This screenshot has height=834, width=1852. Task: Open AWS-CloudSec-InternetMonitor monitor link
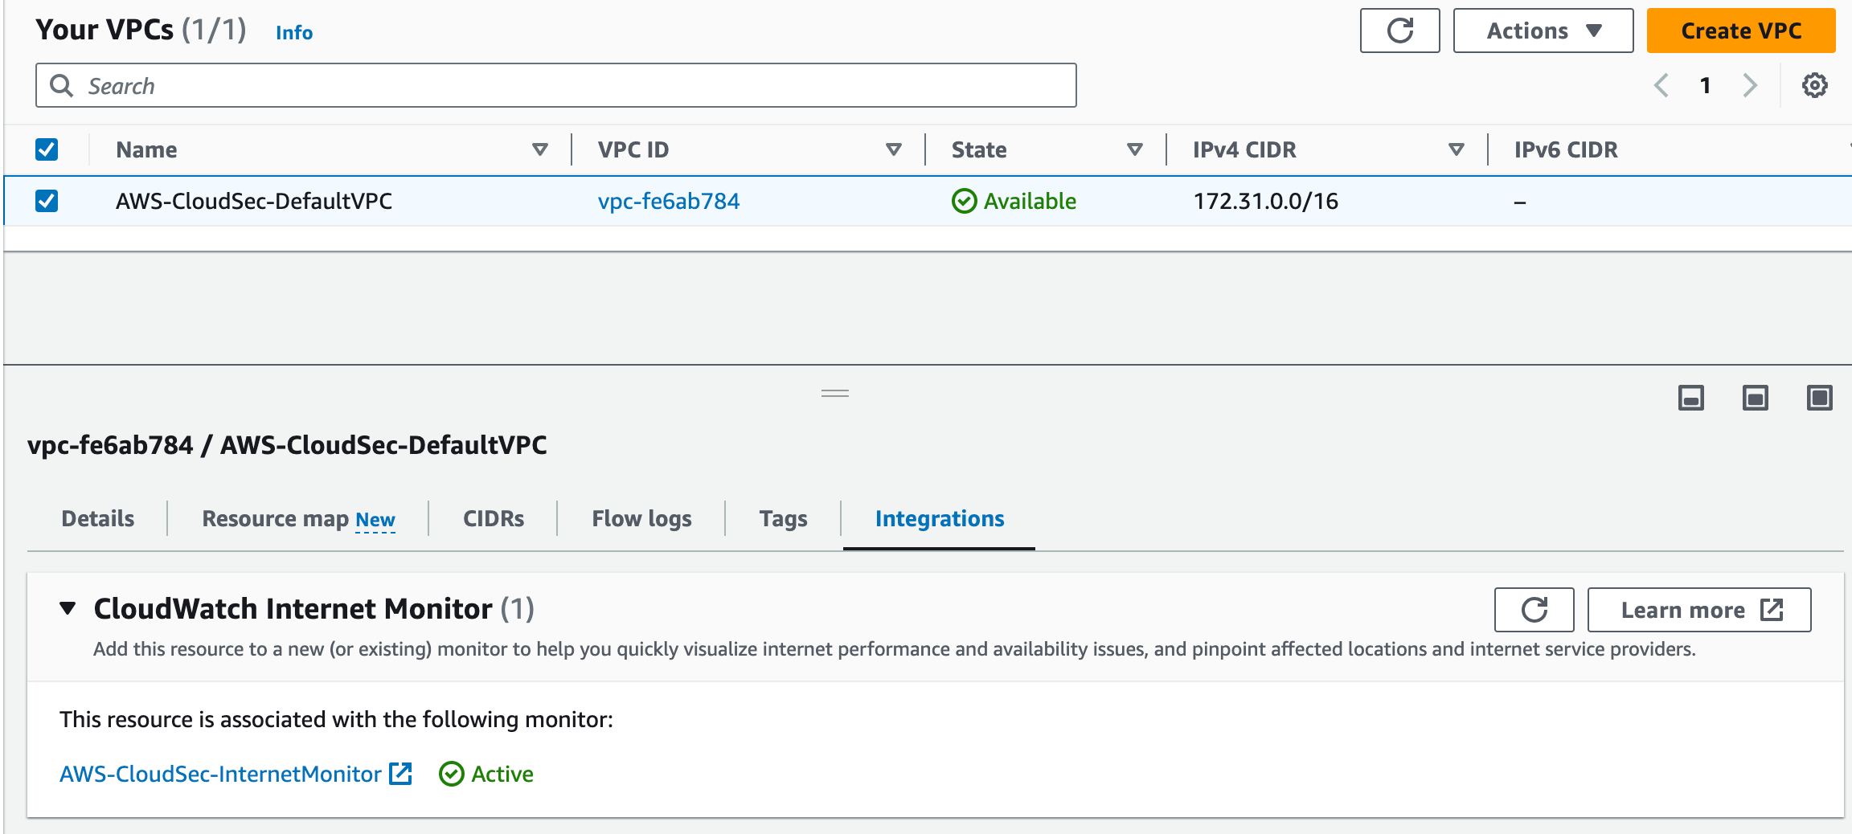220,774
